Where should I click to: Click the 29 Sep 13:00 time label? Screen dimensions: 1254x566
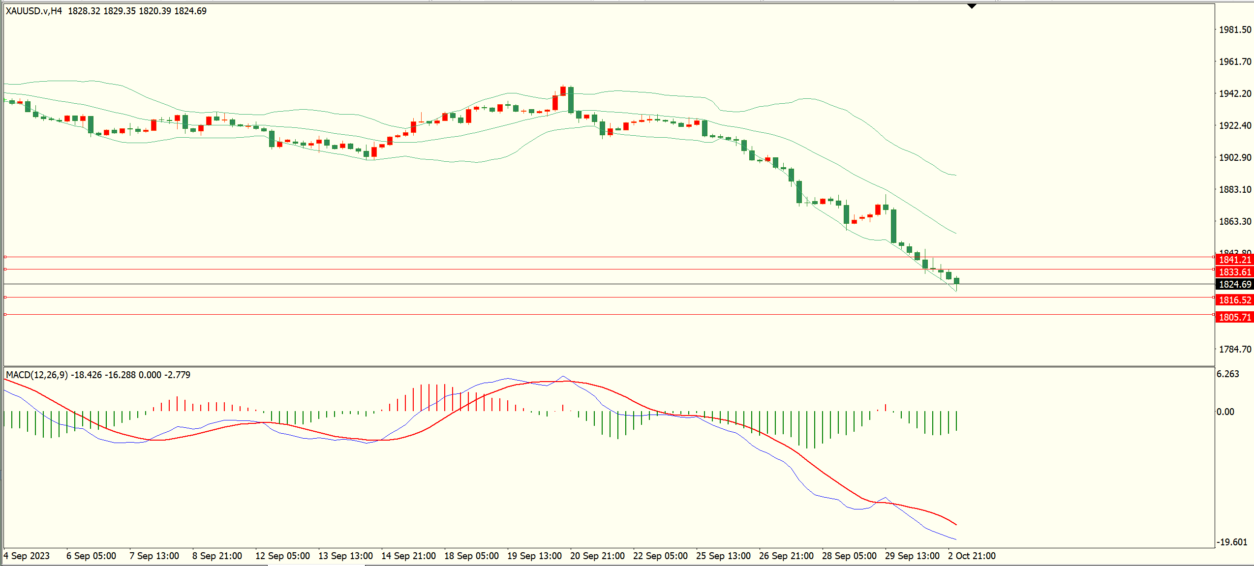[x=913, y=556]
